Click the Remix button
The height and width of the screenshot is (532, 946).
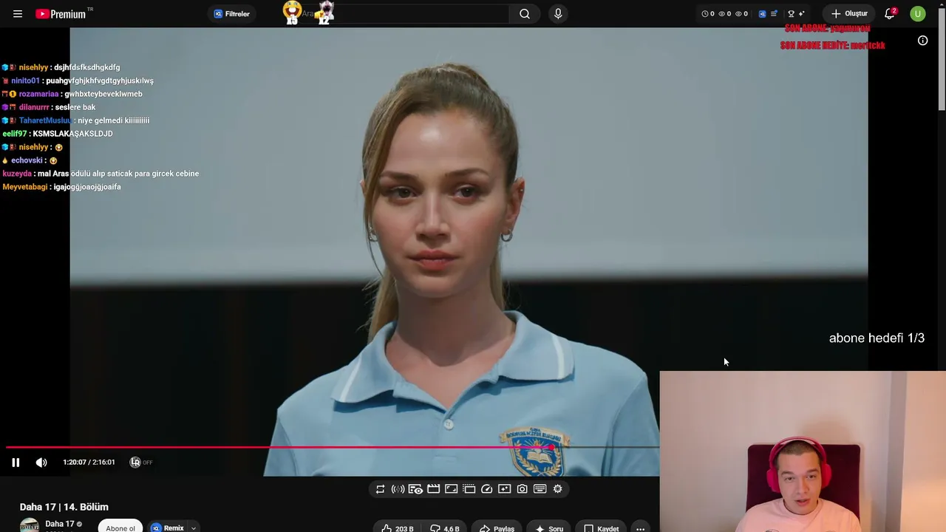click(168, 528)
